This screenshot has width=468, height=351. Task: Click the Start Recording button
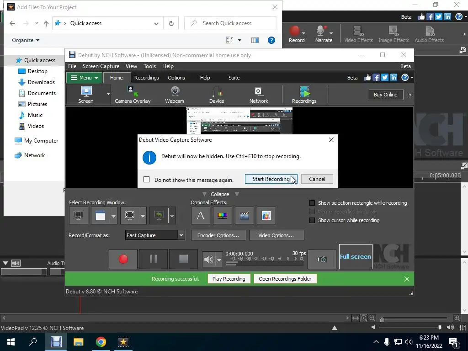coord(271,179)
